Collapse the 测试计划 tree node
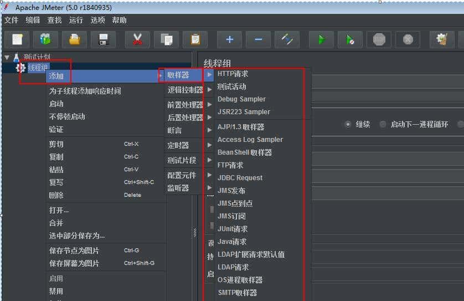The height and width of the screenshot is (301, 464). (x=7, y=58)
